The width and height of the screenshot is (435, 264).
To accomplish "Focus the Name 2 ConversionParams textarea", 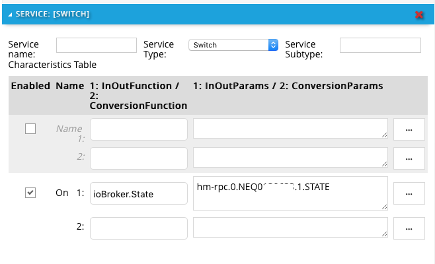I will point(290,158).
